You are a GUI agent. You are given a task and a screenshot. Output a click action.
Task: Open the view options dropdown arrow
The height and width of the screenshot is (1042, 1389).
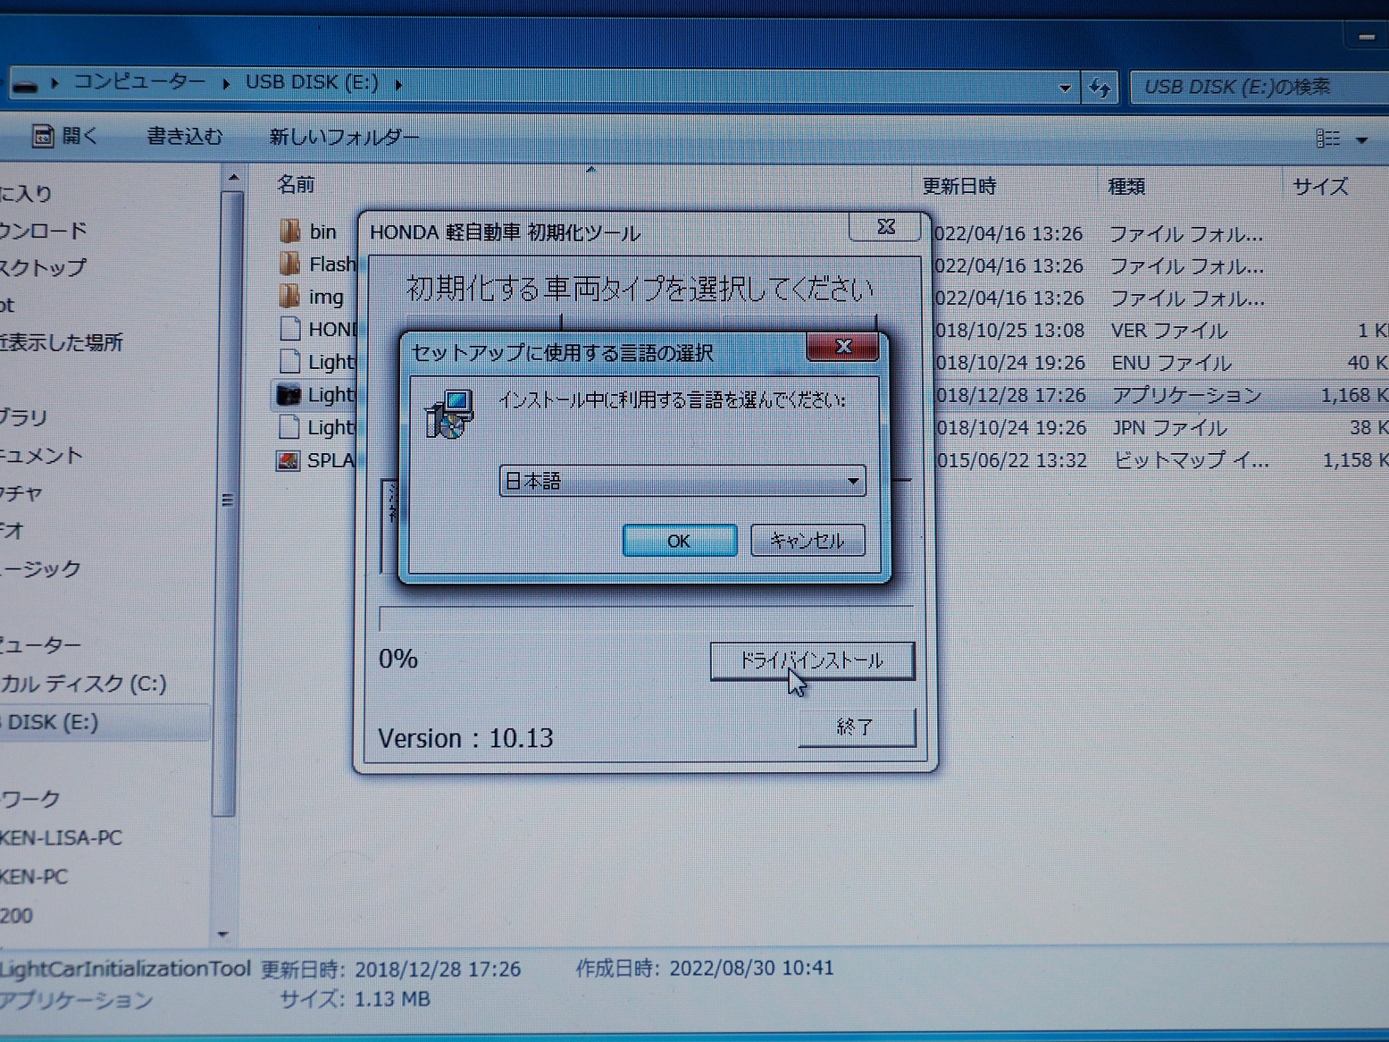coord(1361,140)
